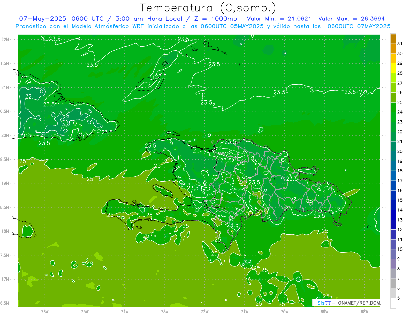Screen dimensions: 409x316
Task: Click the pressure level "Z = 1000mb"
Action: pos(215,19)
